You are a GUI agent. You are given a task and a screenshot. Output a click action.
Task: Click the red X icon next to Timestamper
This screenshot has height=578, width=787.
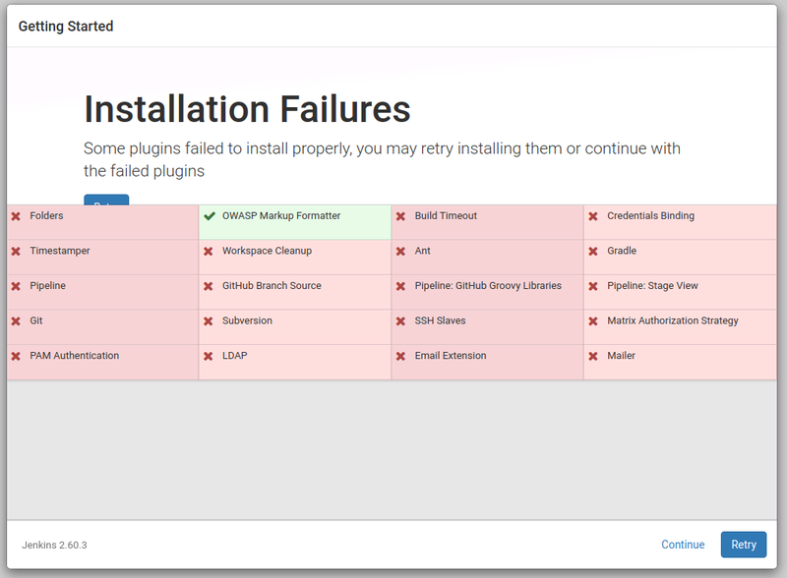pos(16,252)
